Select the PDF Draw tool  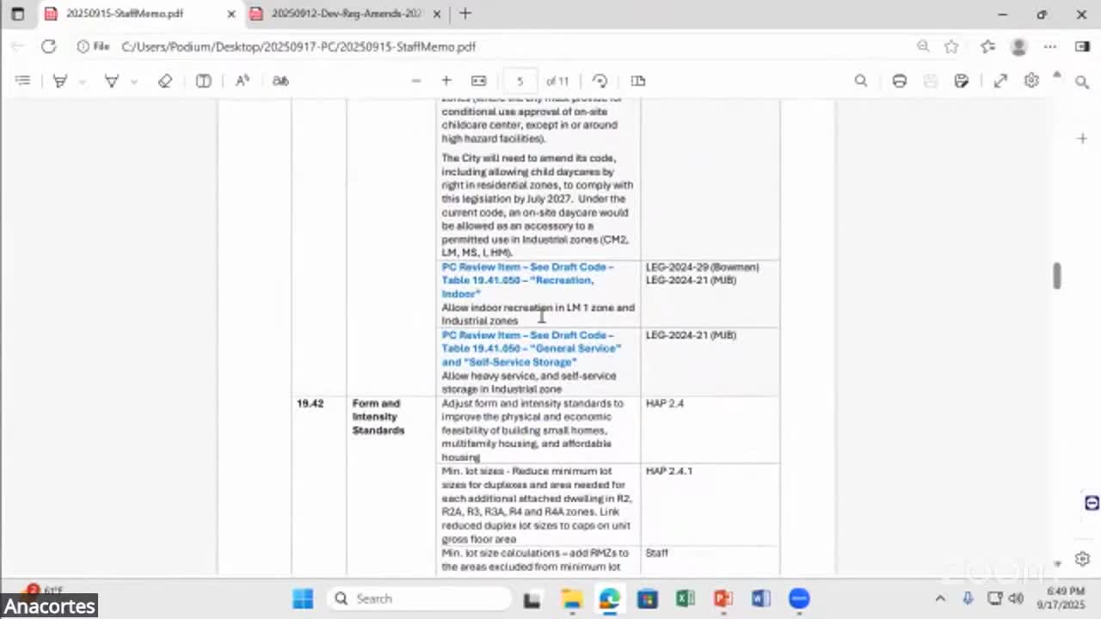tap(111, 81)
